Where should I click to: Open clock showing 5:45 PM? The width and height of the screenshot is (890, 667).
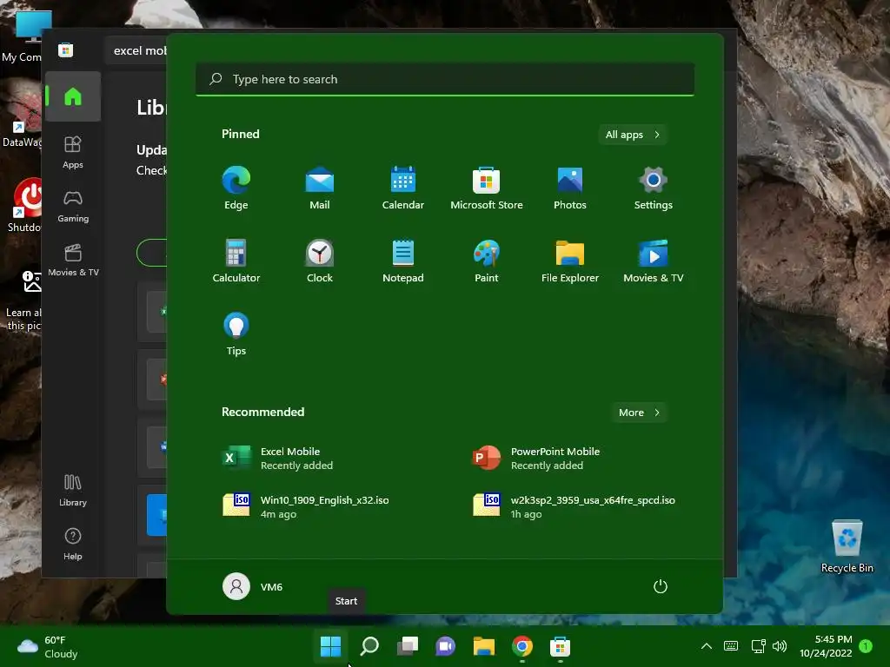pyautogui.click(x=826, y=646)
